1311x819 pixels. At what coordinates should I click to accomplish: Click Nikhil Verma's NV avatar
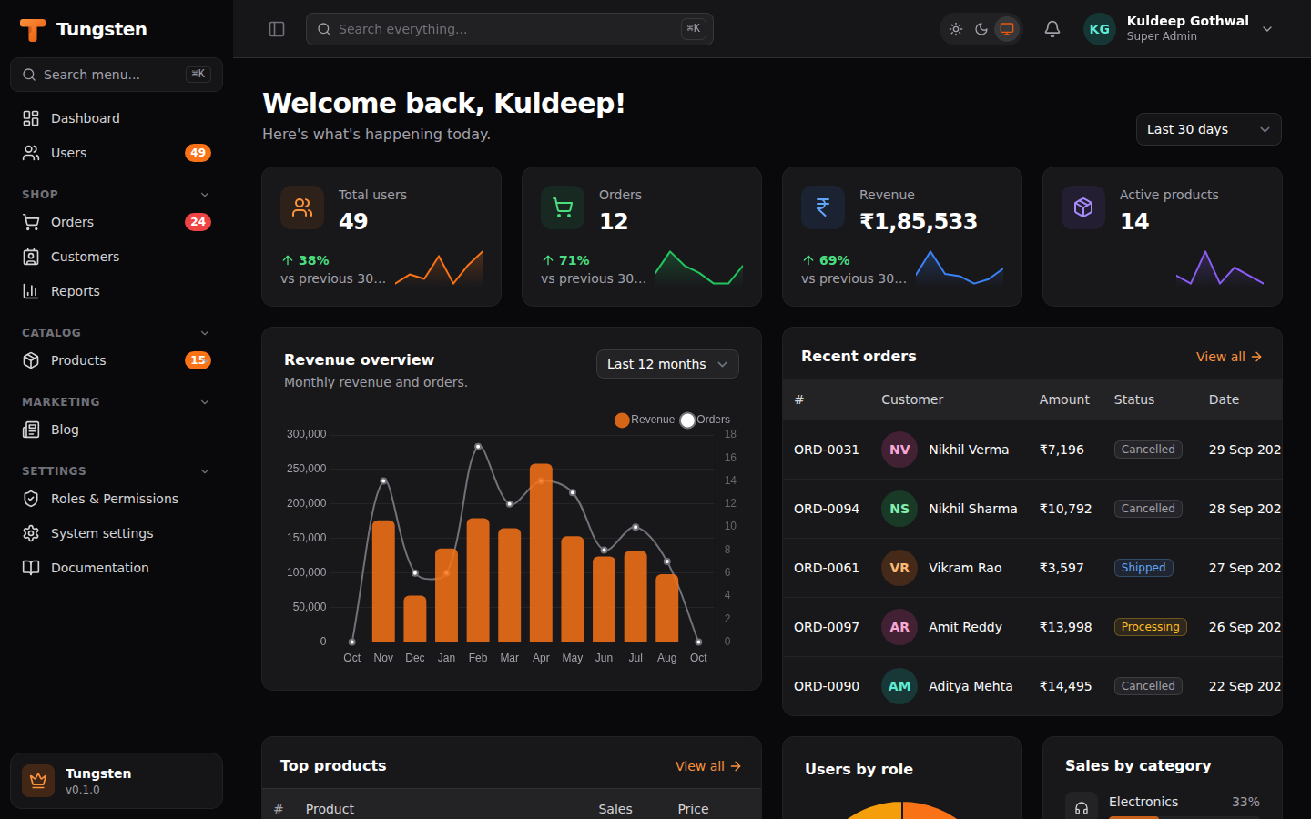tap(899, 450)
